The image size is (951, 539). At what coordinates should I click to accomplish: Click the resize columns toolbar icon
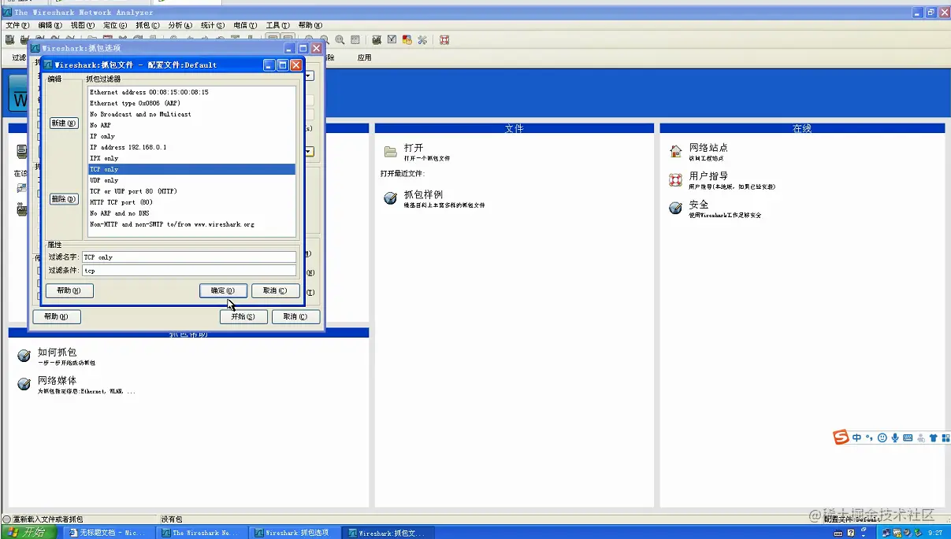[355, 39]
